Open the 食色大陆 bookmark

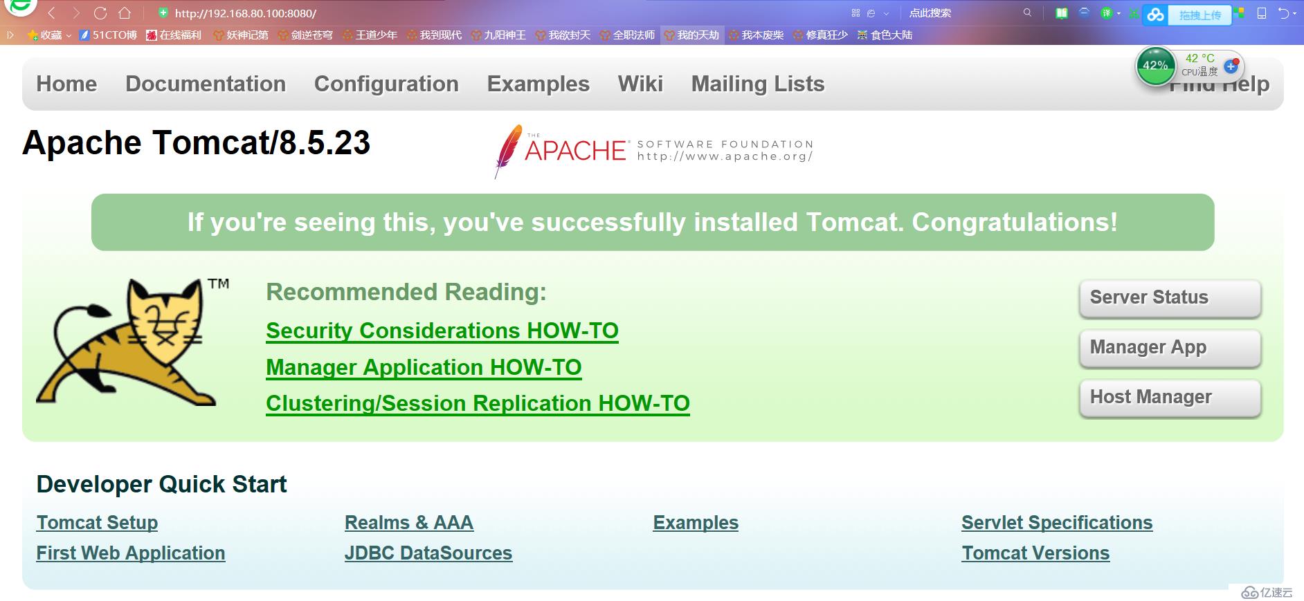click(x=885, y=35)
